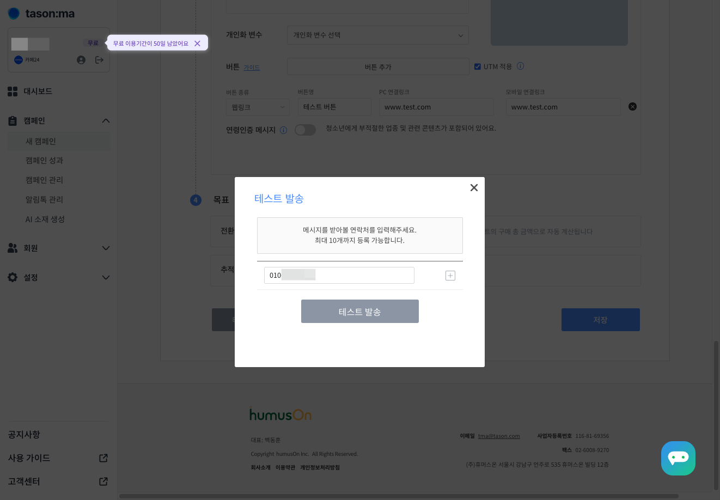The image size is (720, 500).
Task: Open 회사소개 footer link
Action: [x=260, y=467]
